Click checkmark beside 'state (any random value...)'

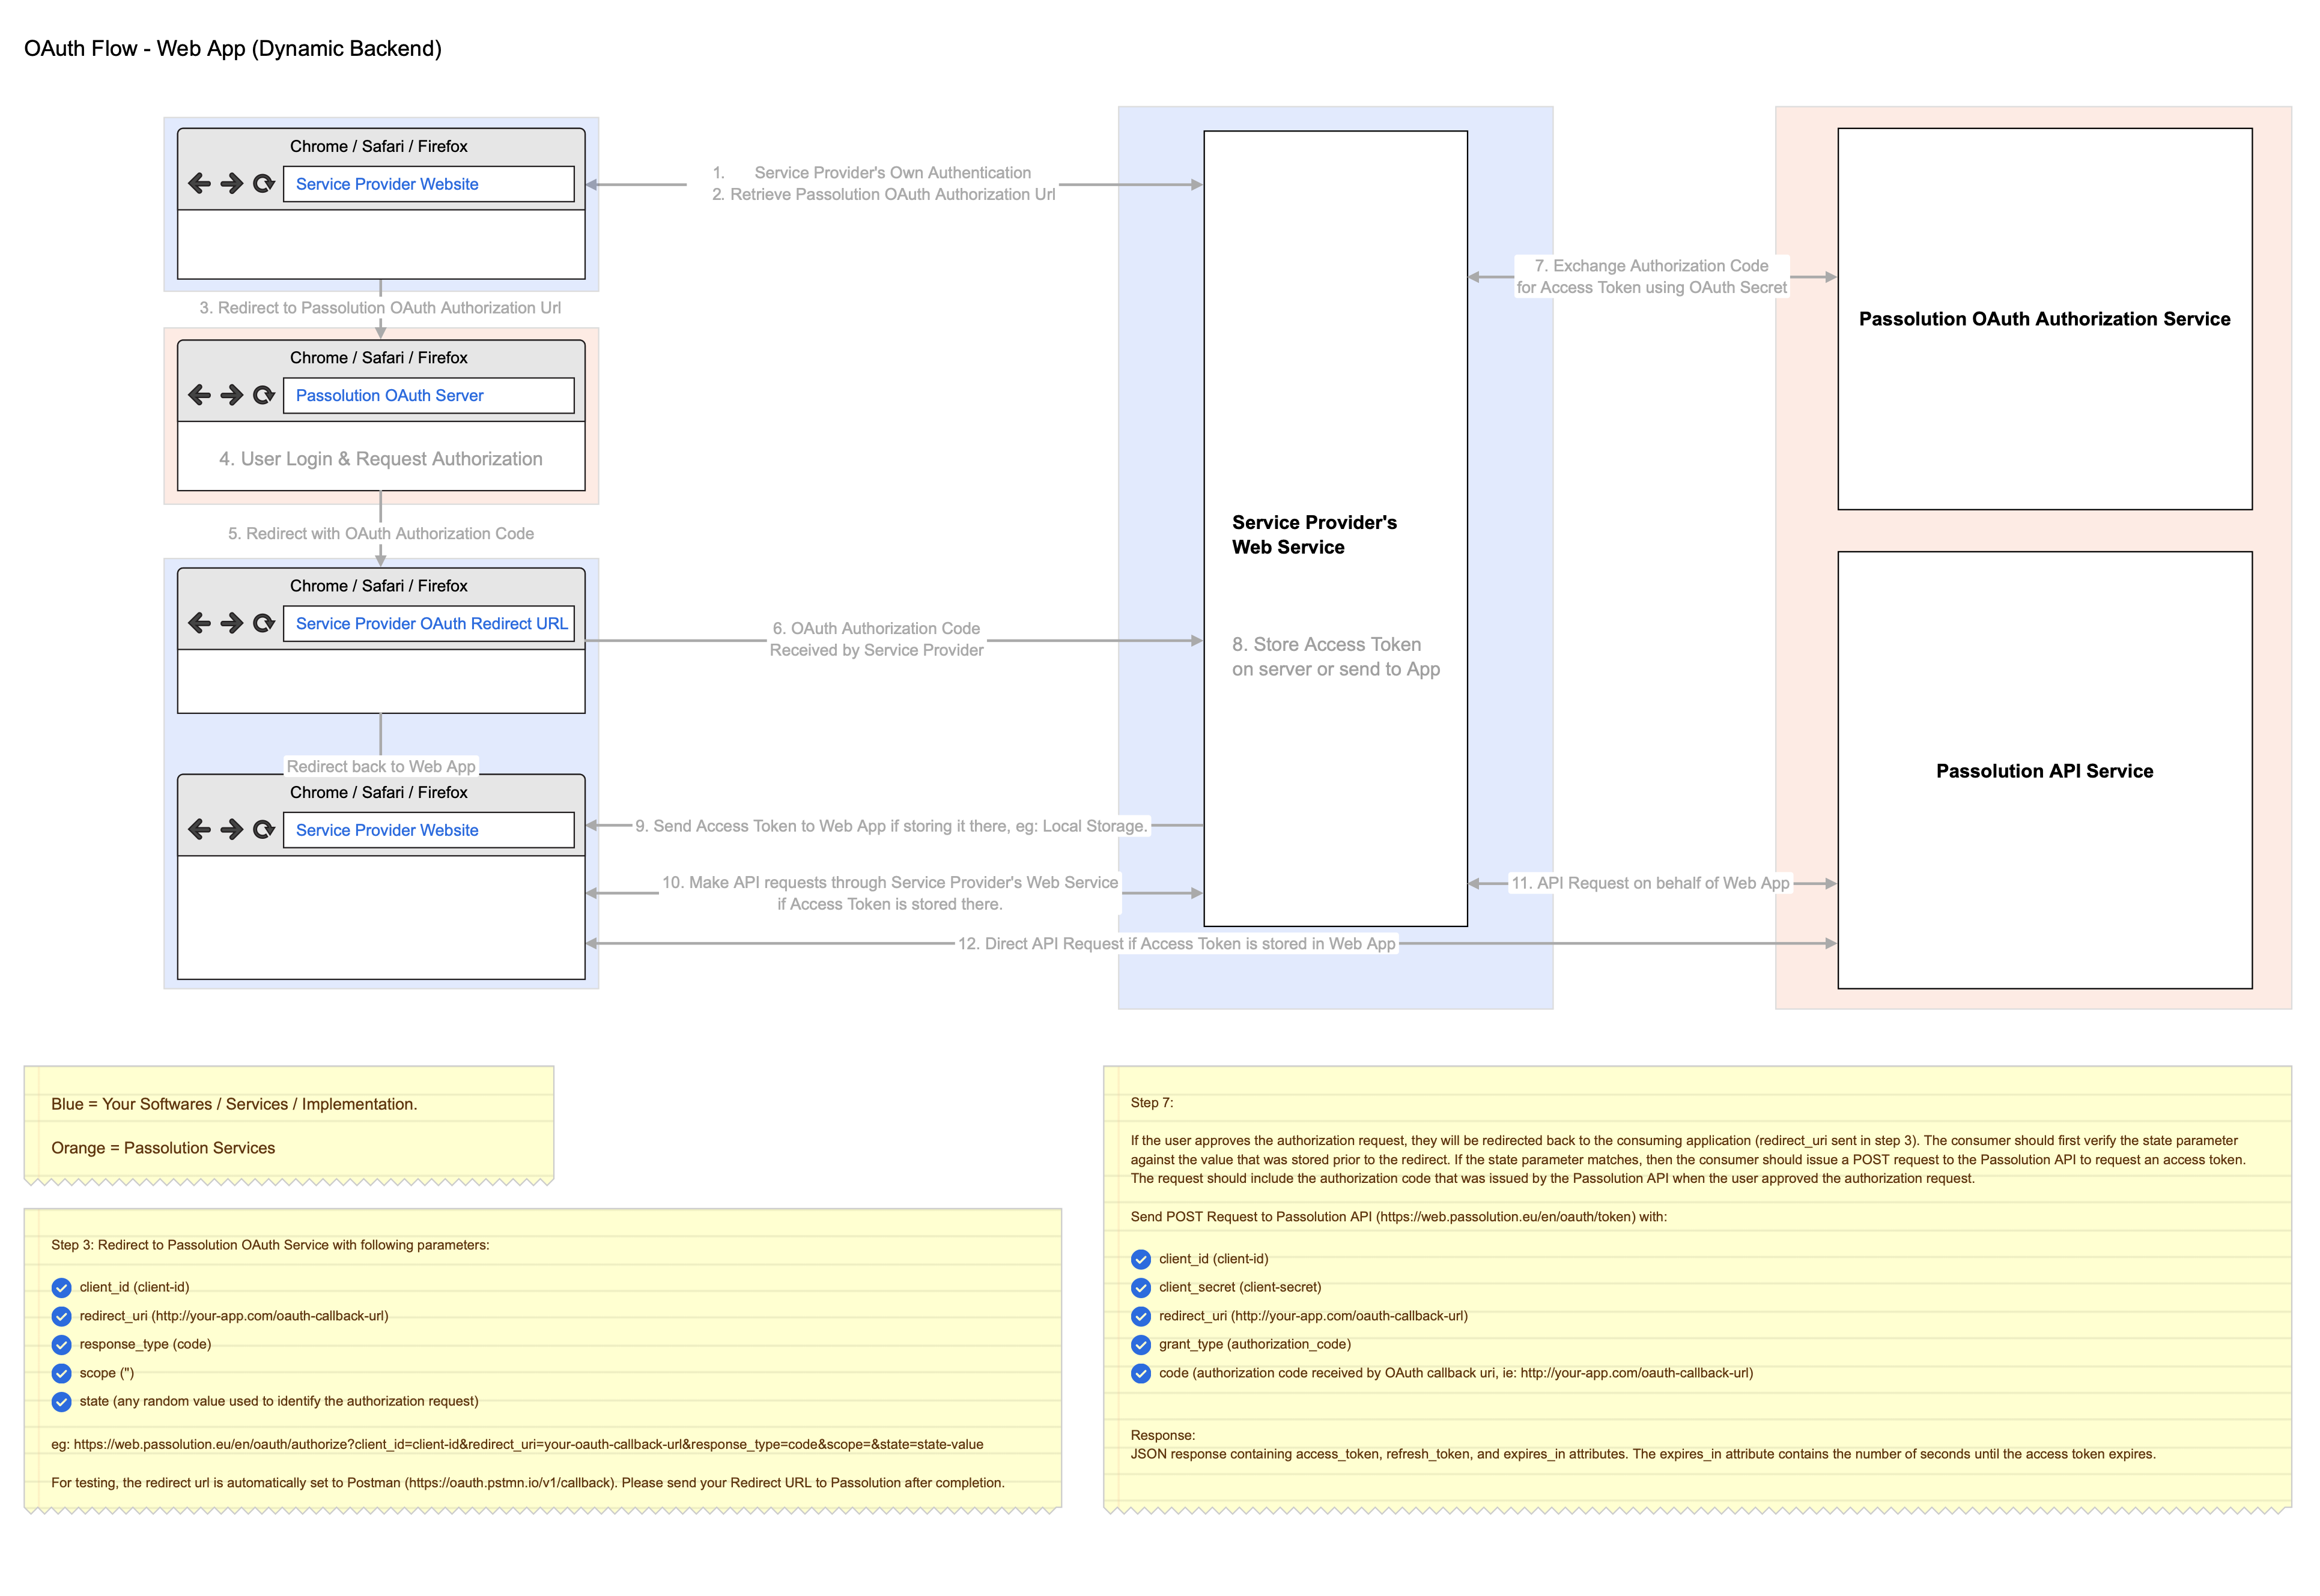coord(61,1402)
